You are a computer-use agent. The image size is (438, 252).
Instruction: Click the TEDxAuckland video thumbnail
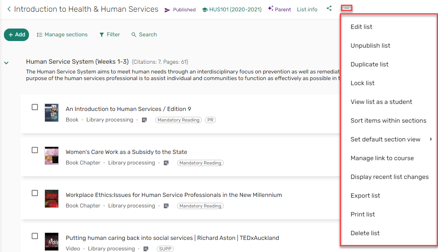coord(52,242)
